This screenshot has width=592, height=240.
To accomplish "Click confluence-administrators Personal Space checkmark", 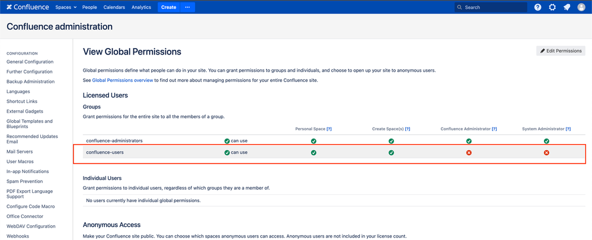I will tap(313, 141).
